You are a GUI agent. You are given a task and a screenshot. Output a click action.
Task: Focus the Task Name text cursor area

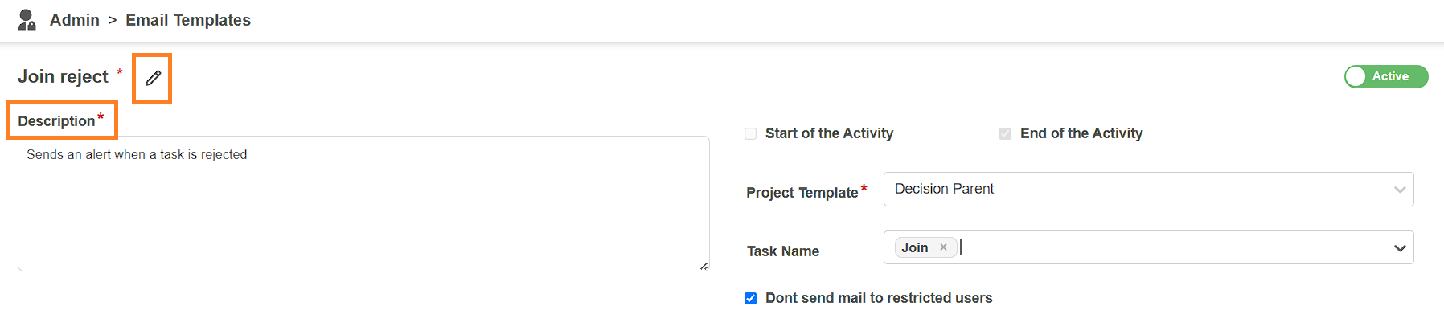pos(1174,247)
